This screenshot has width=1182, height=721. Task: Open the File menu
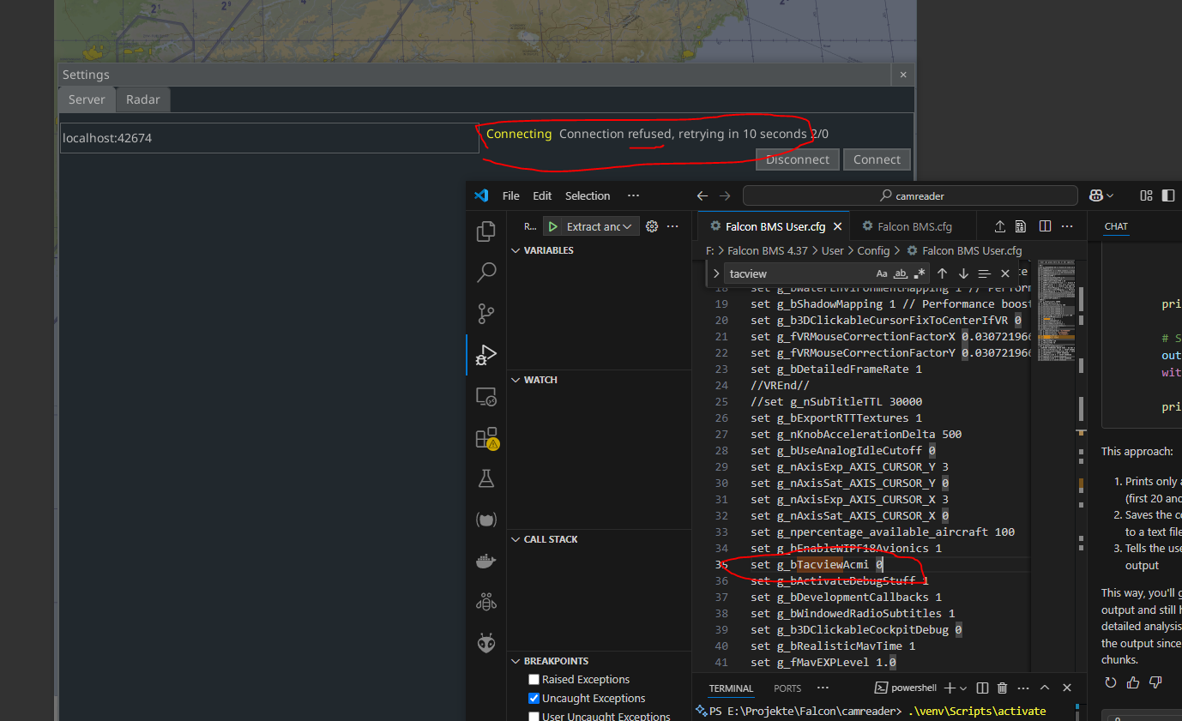(510, 195)
